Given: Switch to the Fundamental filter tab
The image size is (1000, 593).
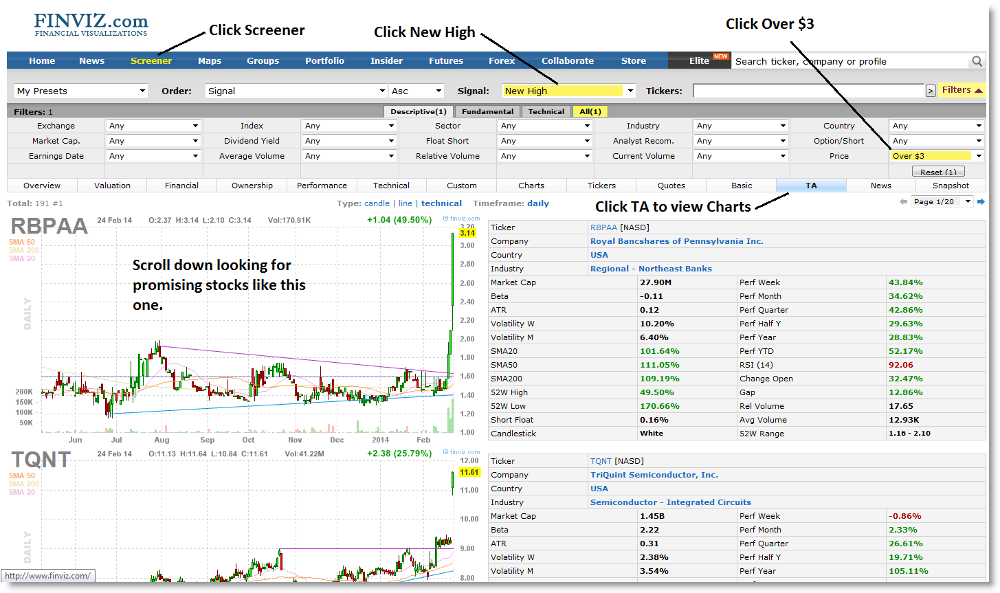Looking at the screenshot, I should point(488,111).
